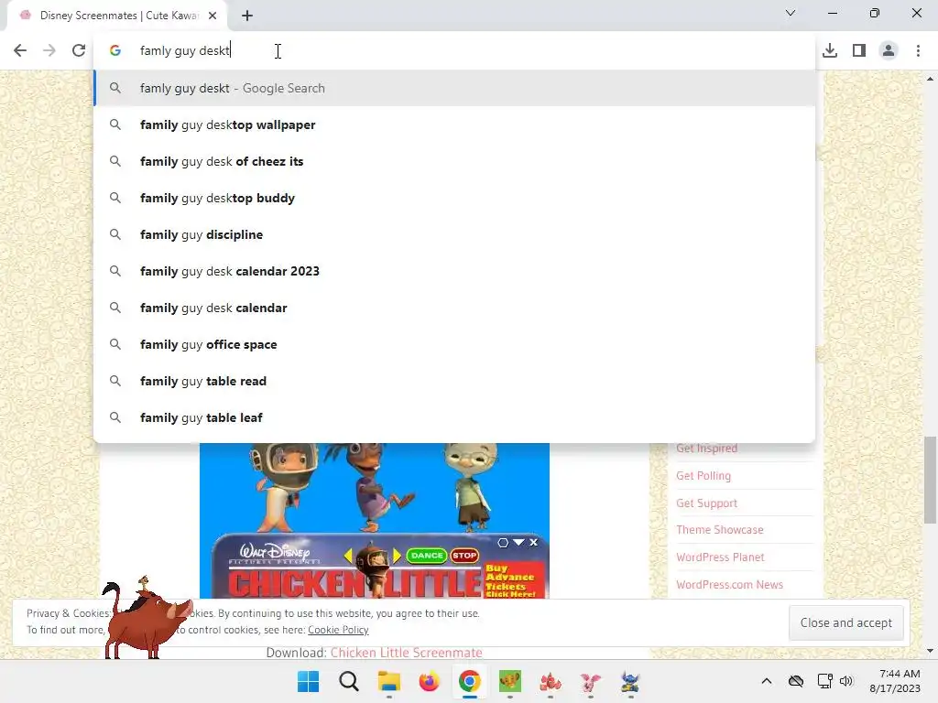Open the Chrome downloads icon
This screenshot has height=703, width=938.
[830, 50]
